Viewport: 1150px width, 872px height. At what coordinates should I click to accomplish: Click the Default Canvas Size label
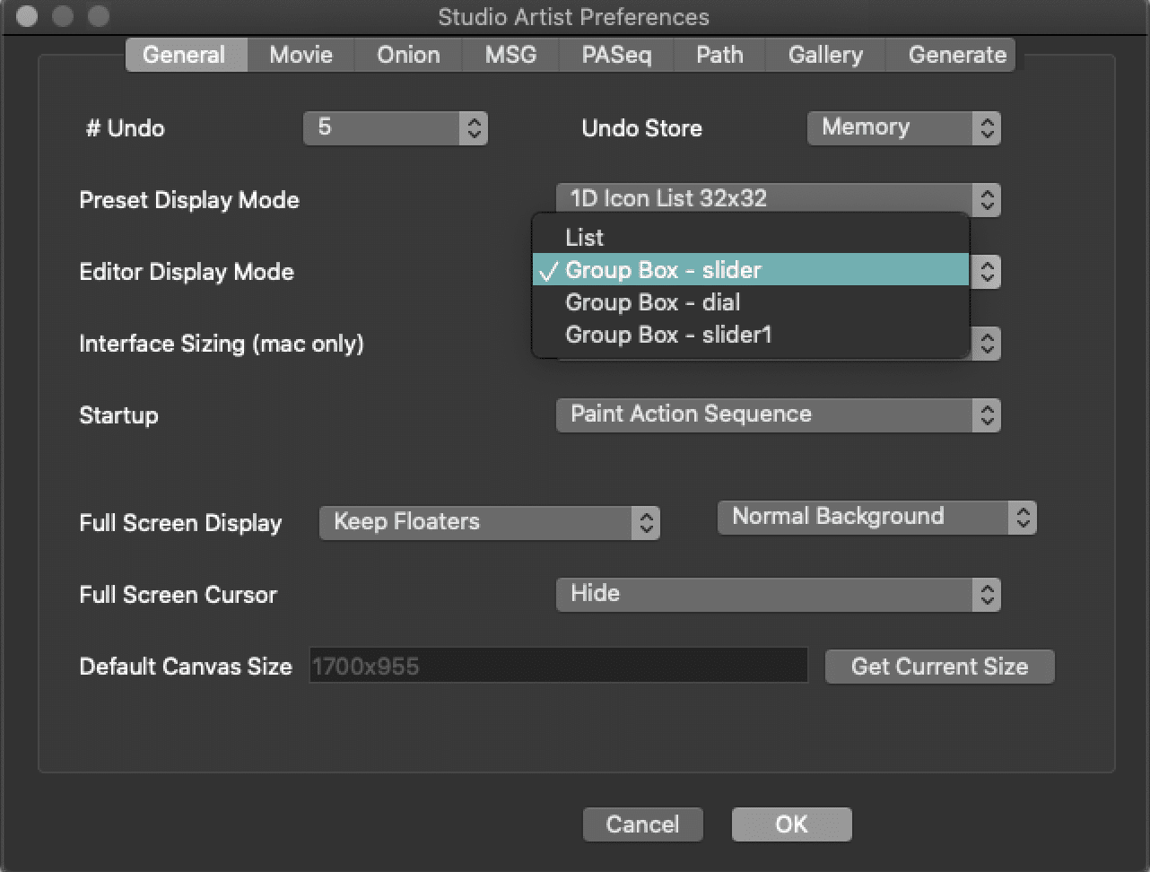click(x=186, y=667)
